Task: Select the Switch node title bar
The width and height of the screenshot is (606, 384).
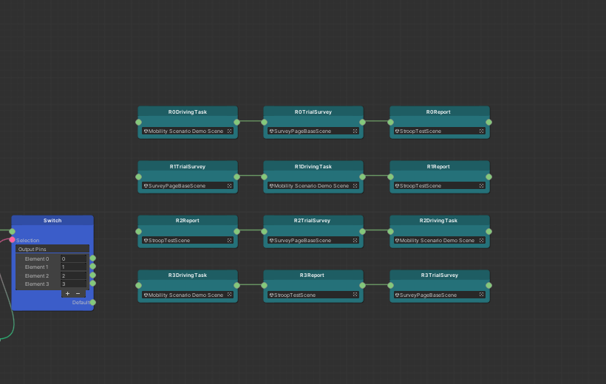Action: click(52, 221)
